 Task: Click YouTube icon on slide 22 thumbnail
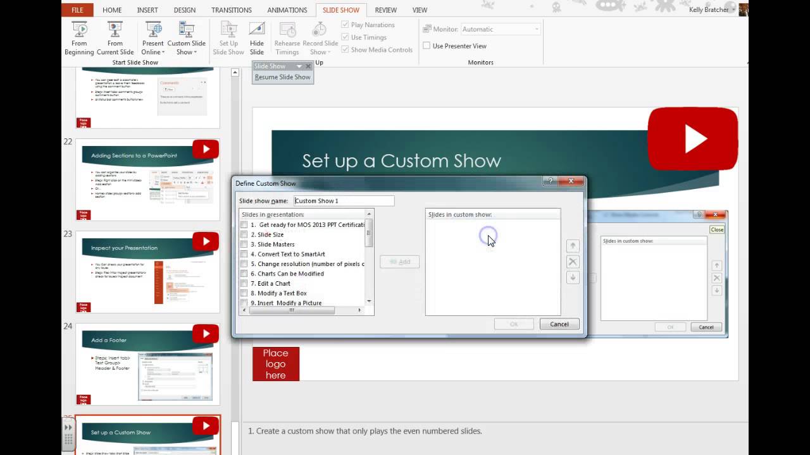click(206, 149)
